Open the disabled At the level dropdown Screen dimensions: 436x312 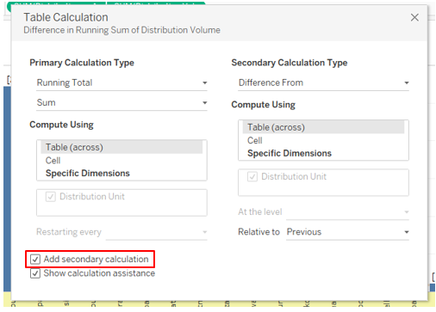click(347, 212)
